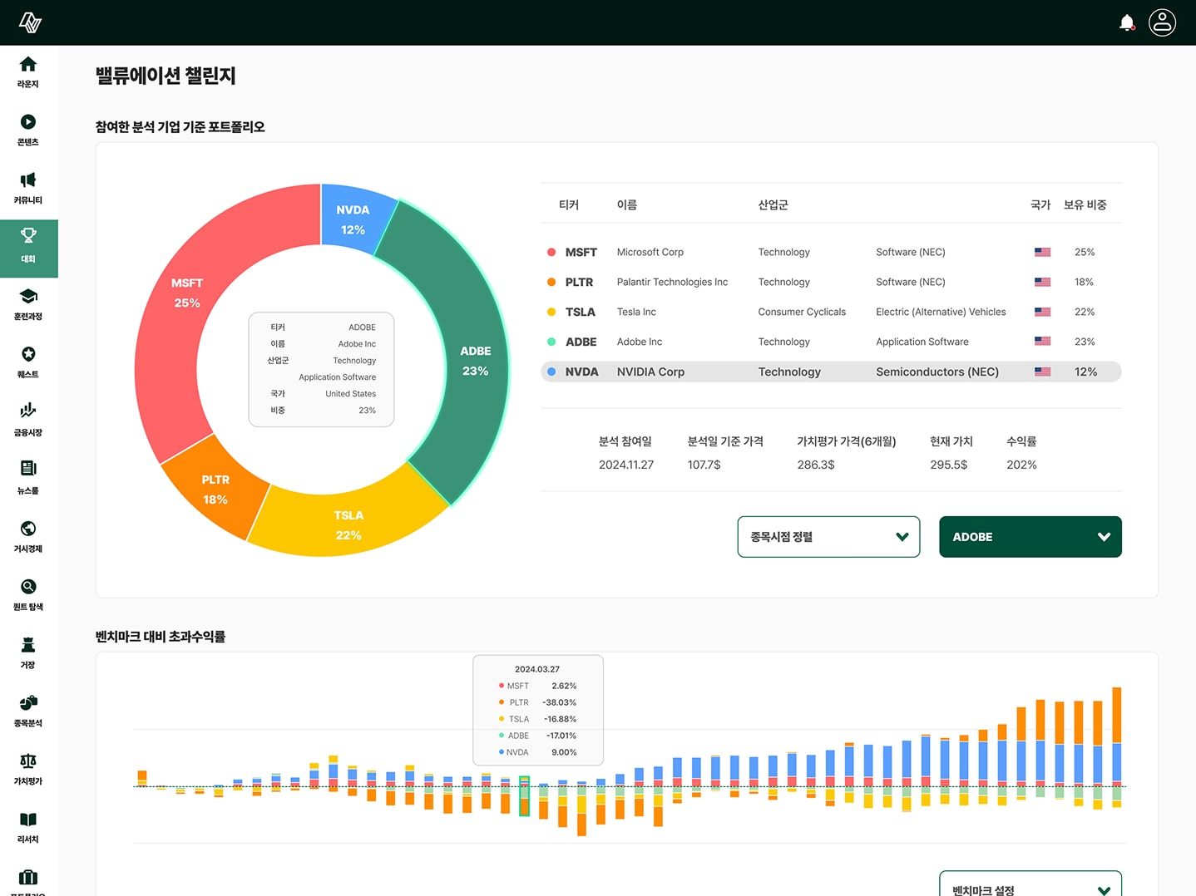Screen dimensions: 1196x896
Task: Click the 286.3$ valuation price value
Action: pyautogui.click(x=816, y=465)
